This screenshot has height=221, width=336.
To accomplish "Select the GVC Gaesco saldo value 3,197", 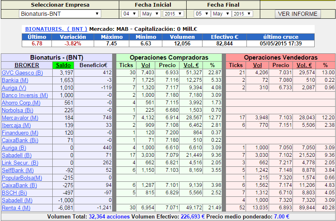I will click(67, 73).
